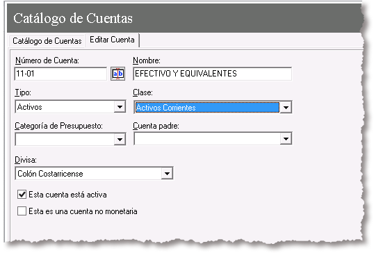Click the highlighted Activos Corrientes value
The image size is (374, 253).
coord(207,108)
